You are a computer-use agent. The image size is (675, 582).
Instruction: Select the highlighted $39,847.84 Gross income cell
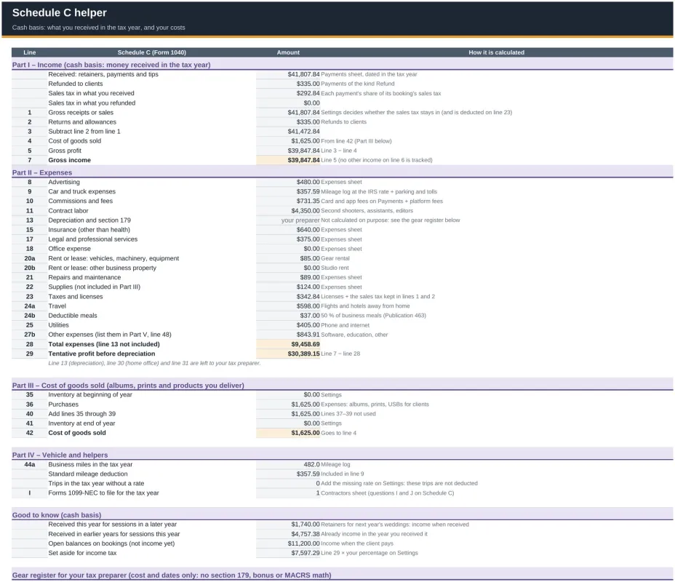coord(288,160)
